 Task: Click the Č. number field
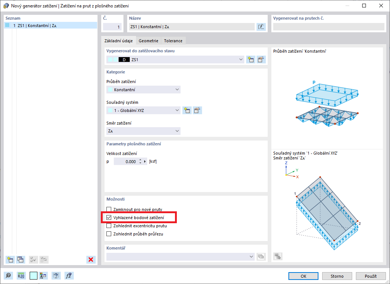pyautogui.click(x=112, y=27)
